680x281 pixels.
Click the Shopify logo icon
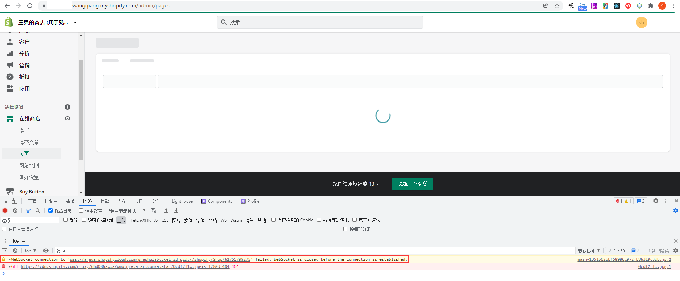pyautogui.click(x=9, y=22)
